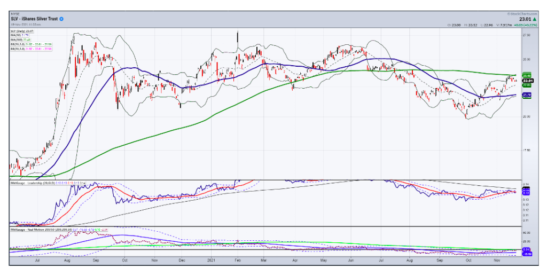
Task: Click the green up-arrow next to 23.01 price
Action: tap(534, 20)
